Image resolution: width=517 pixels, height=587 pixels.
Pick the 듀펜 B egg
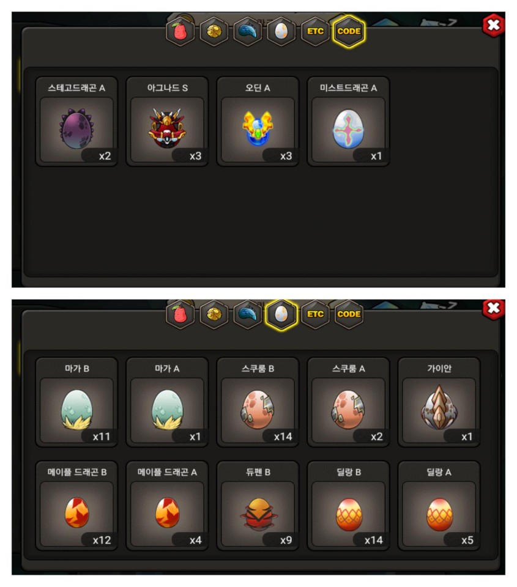[258, 506]
